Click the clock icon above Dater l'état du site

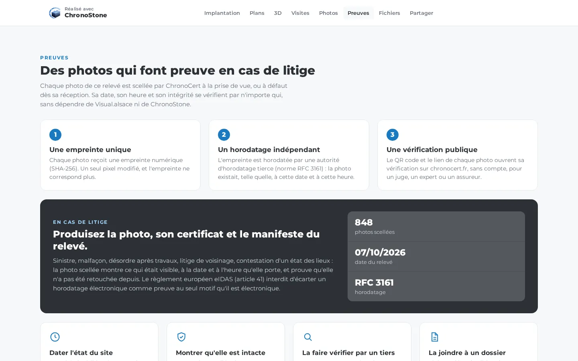pyautogui.click(x=55, y=337)
